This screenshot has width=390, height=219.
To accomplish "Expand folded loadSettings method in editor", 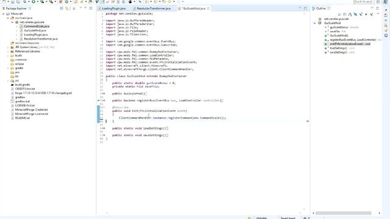I will [104, 128].
